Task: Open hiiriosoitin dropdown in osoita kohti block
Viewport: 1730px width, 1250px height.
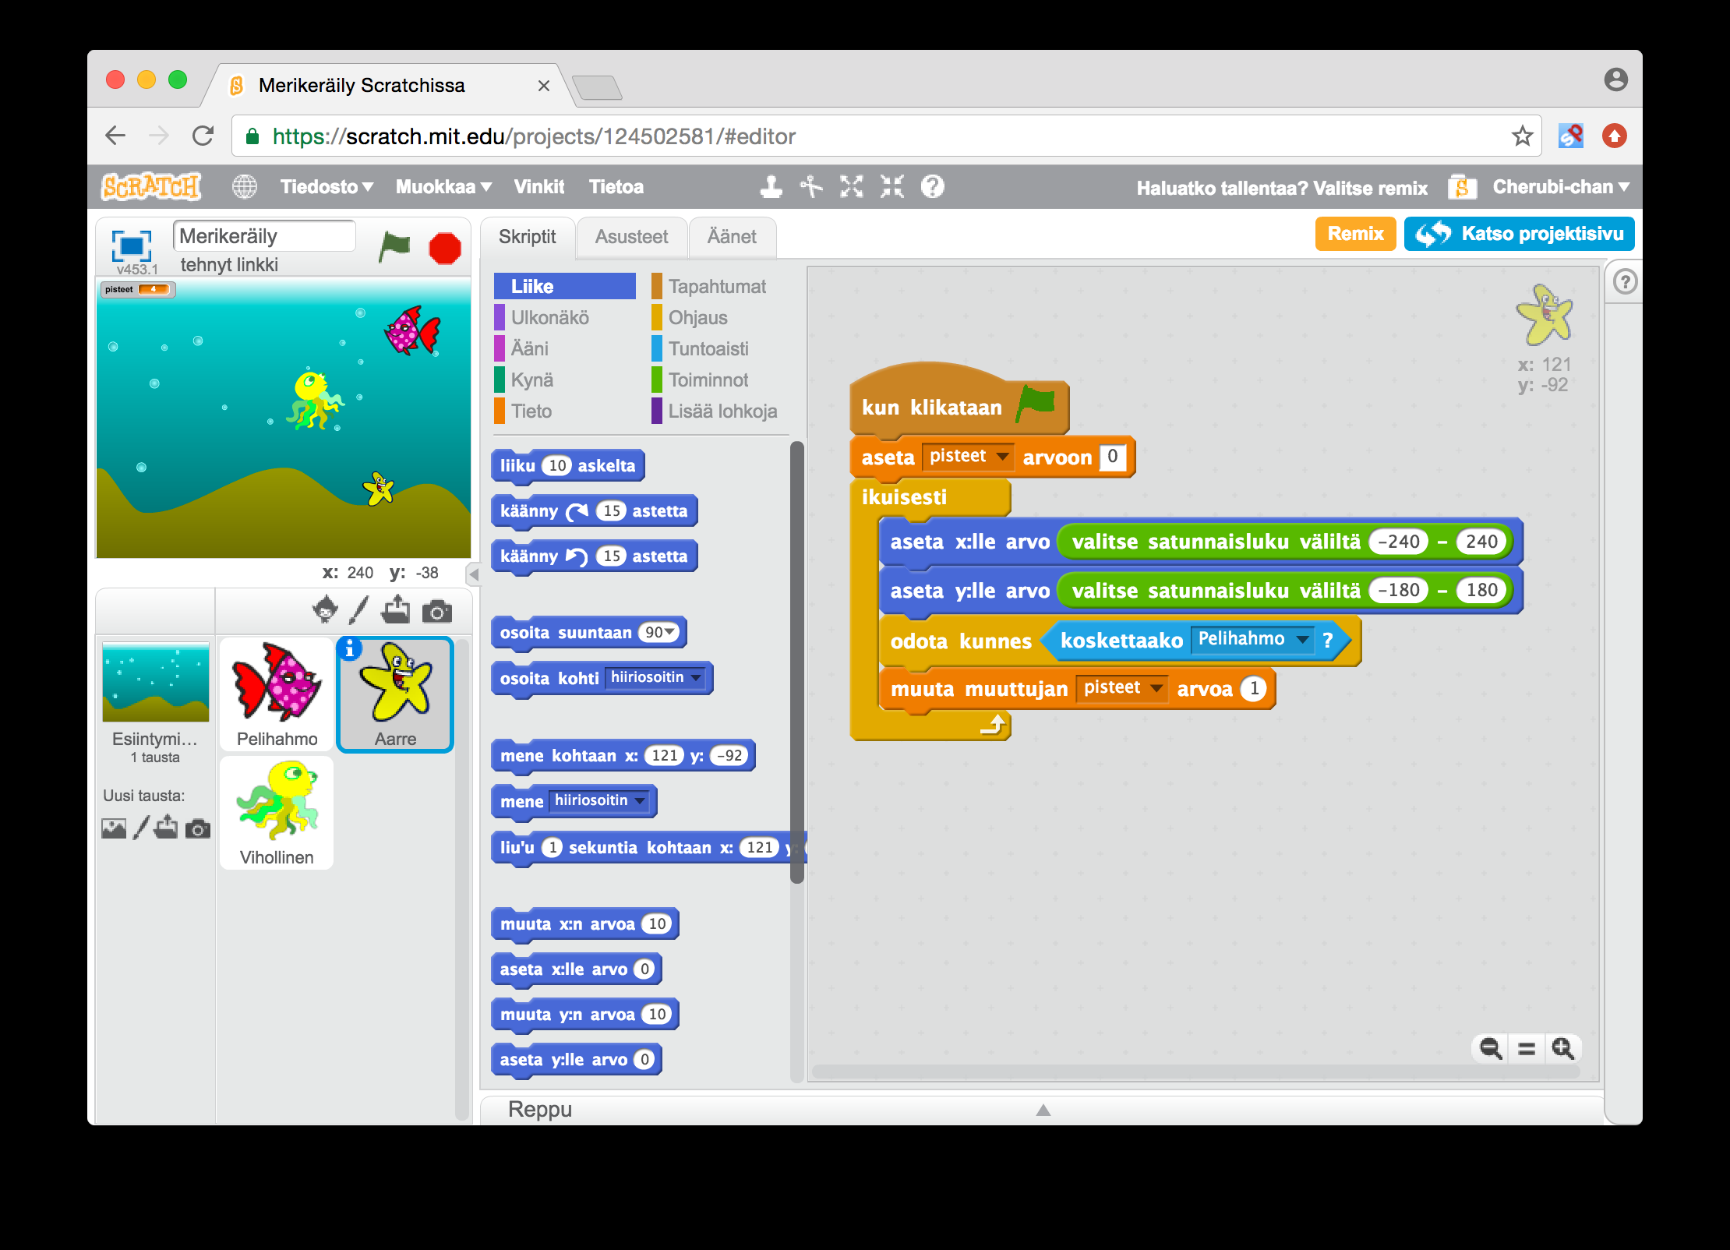Action: pos(655,678)
